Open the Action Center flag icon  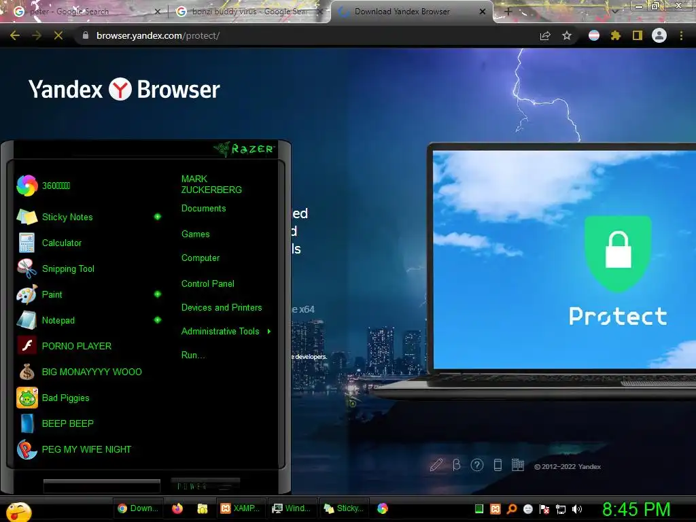544,509
